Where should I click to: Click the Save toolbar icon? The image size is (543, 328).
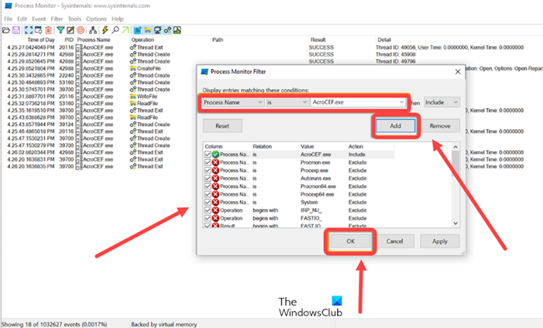14,29
